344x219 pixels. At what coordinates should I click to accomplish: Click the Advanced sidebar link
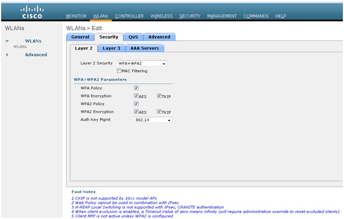(36, 54)
